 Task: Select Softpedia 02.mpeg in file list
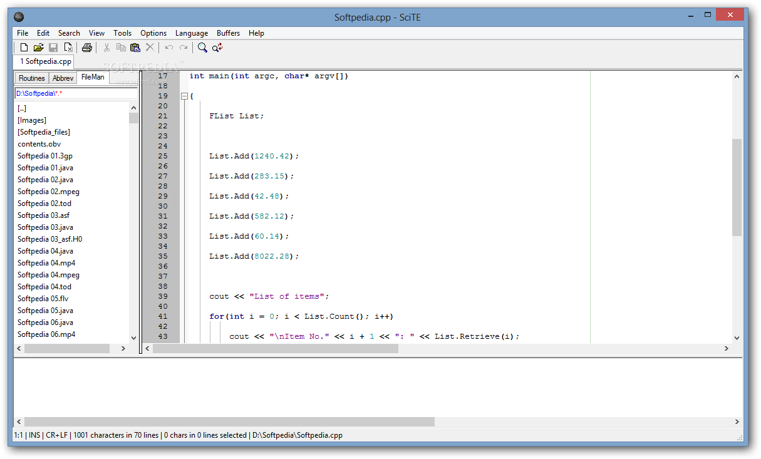pos(48,192)
